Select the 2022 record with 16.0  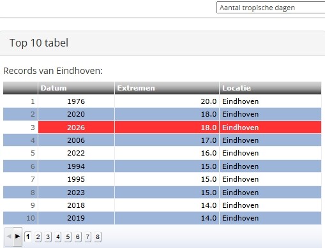tap(162, 153)
